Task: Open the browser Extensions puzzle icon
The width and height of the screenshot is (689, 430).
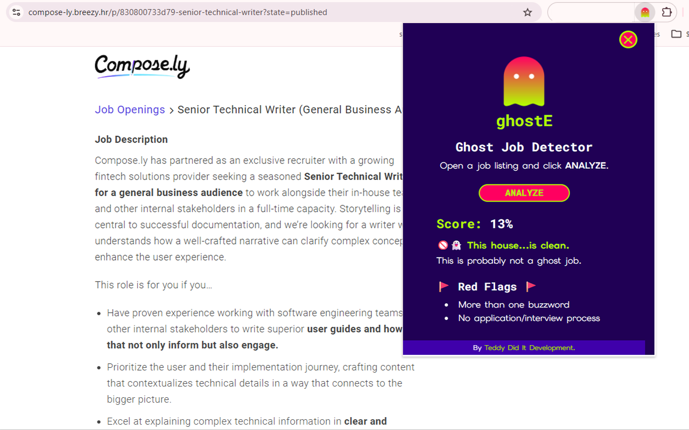Action: (x=667, y=12)
